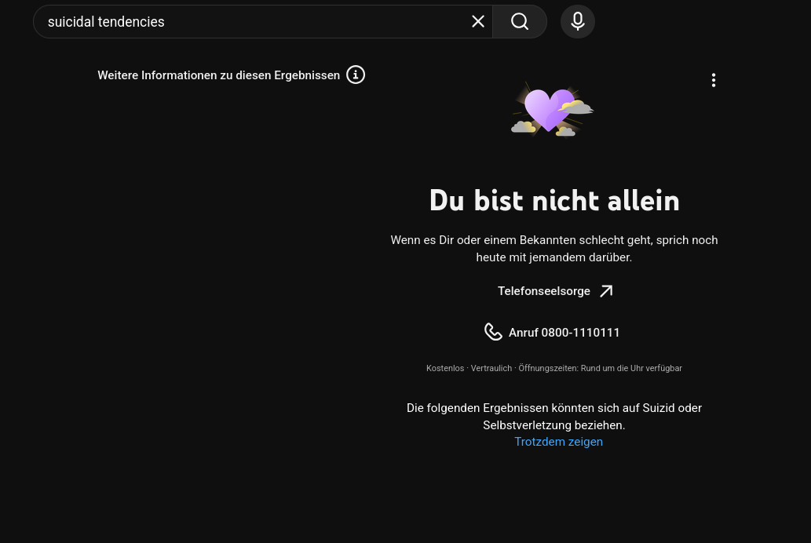Select the 'Du bist nicht allein' heading
Image resolution: width=811 pixels, height=543 pixels.
tap(554, 201)
